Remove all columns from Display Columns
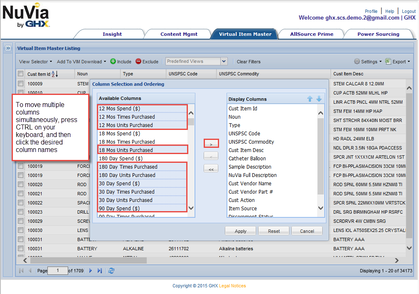 (211, 169)
